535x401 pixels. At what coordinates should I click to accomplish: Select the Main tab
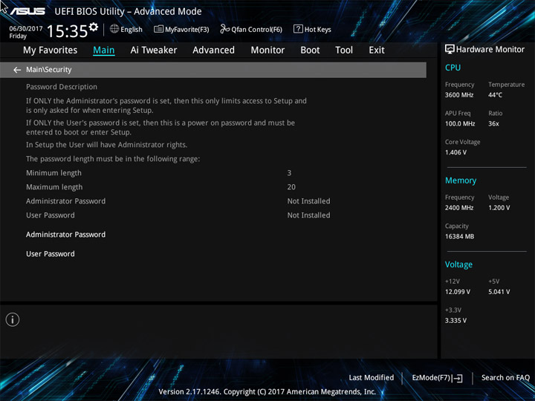tap(104, 50)
